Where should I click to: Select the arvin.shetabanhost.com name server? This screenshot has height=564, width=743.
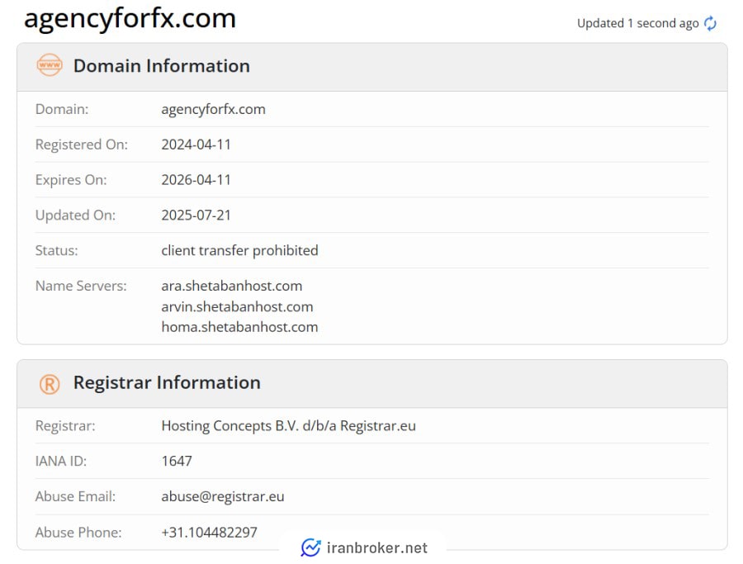click(x=237, y=306)
